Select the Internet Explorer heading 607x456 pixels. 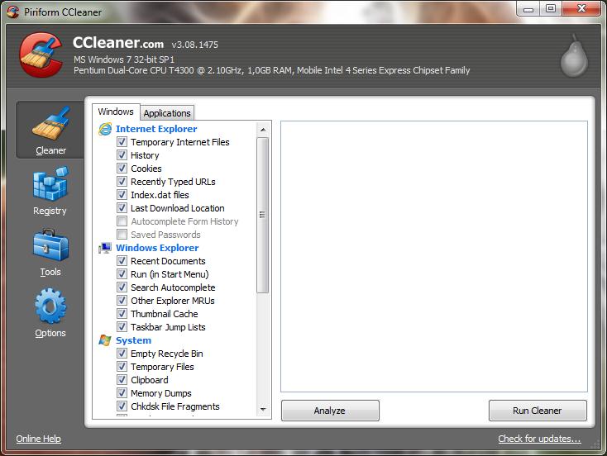pyautogui.click(x=156, y=129)
